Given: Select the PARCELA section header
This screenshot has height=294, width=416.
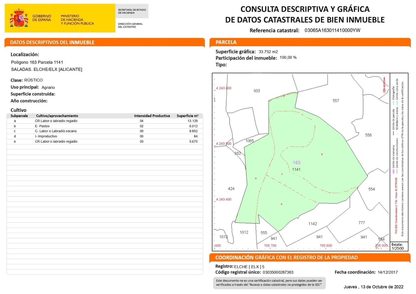Looking at the screenshot, I should (226, 42).
